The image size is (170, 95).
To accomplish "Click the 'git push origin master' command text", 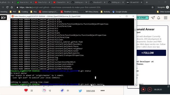I will (92, 84).
